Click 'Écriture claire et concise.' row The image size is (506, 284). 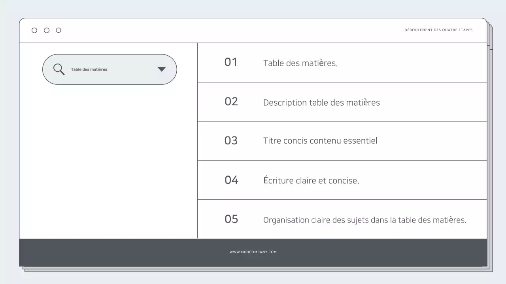pos(311,180)
